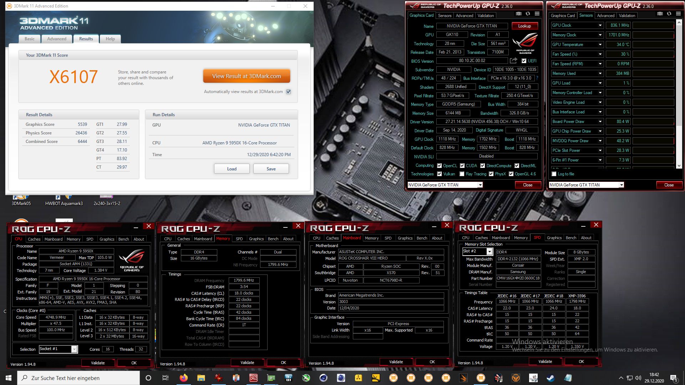
Task: Click the BIOS share/export arrow icon
Action: pos(513,61)
